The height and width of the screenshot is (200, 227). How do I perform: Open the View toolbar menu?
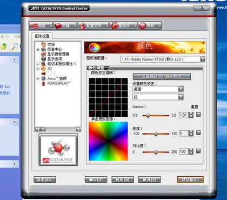point(41,26)
